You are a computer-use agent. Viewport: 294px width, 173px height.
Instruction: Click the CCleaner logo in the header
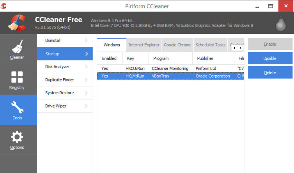[x=17, y=23]
